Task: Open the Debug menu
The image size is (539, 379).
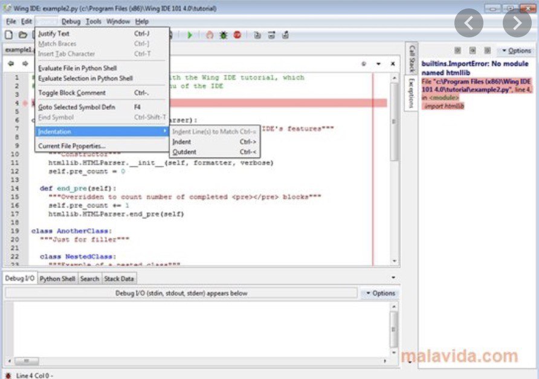Action: (x=71, y=21)
